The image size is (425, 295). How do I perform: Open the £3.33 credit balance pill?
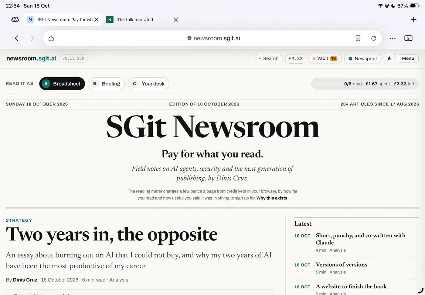click(296, 59)
